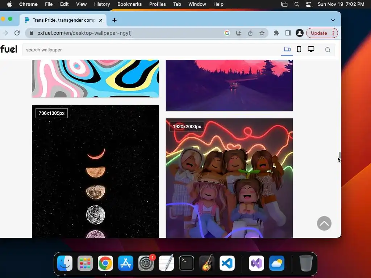Screen dimensions: 371x278
Task: Open Spotlight search
Action: pyautogui.click(x=296, y=4)
